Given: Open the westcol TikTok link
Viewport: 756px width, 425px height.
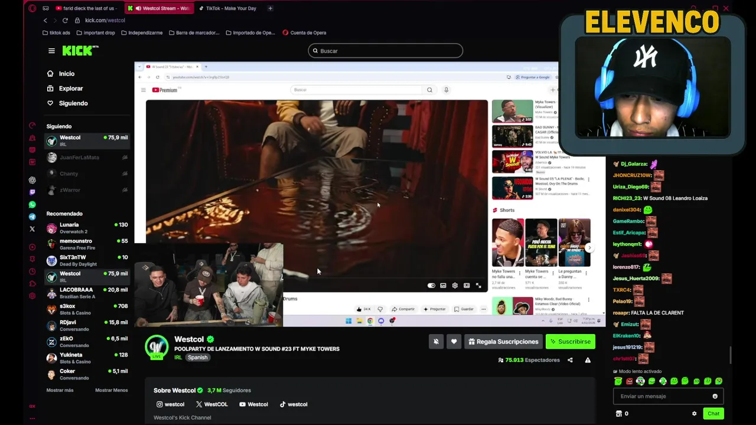Looking at the screenshot, I should click(293, 404).
